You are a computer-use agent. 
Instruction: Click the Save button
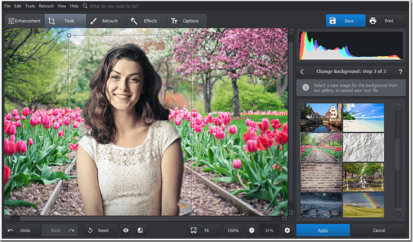click(346, 21)
